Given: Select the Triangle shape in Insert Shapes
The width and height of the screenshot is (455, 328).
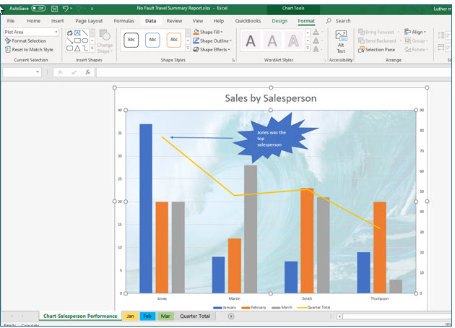Looking at the screenshot, I should (x=77, y=48).
